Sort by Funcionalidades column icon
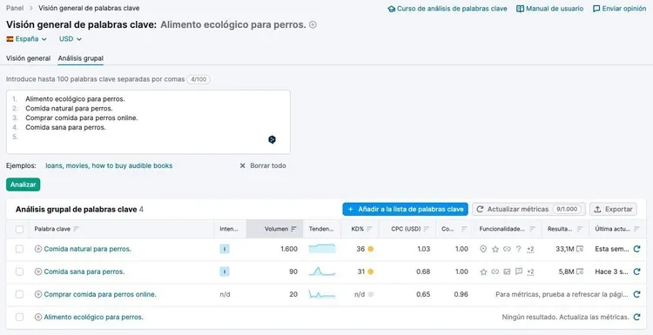The height and width of the screenshot is (335, 653). 532,229
